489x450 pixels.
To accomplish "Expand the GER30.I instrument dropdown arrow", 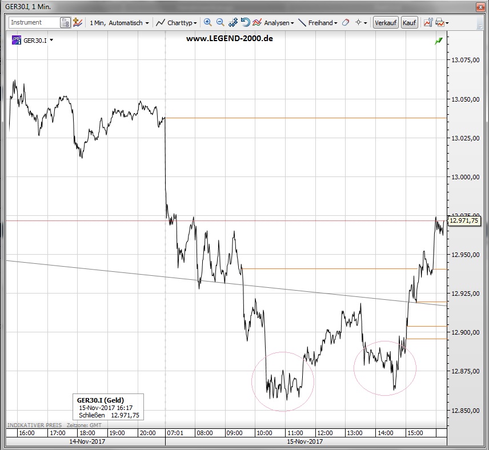I will click(51, 41).
